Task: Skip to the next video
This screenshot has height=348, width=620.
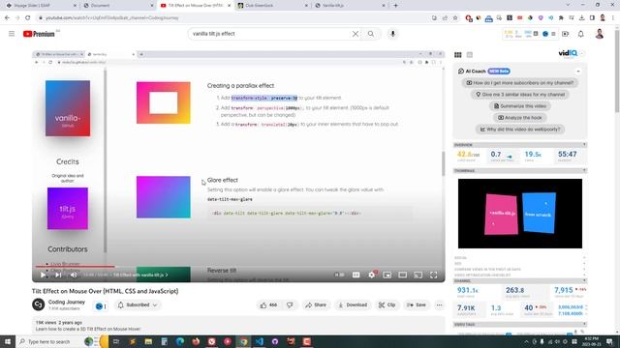Action: click(x=58, y=275)
